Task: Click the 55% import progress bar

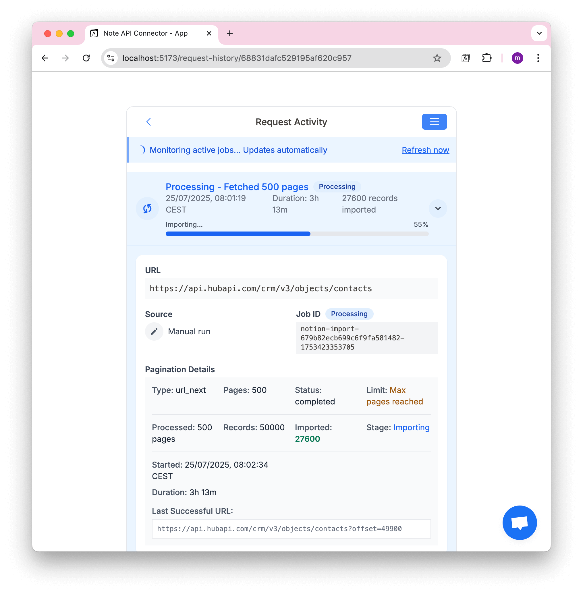Action: (297, 234)
